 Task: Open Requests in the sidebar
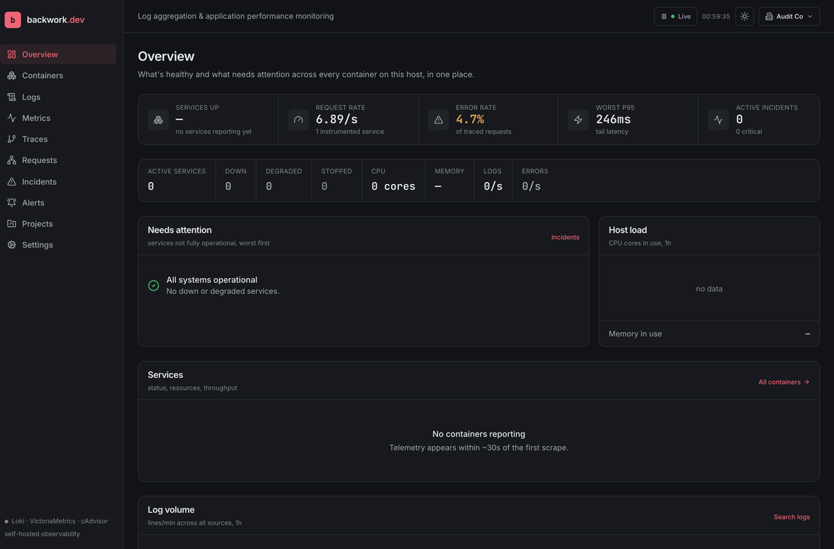[58, 161]
